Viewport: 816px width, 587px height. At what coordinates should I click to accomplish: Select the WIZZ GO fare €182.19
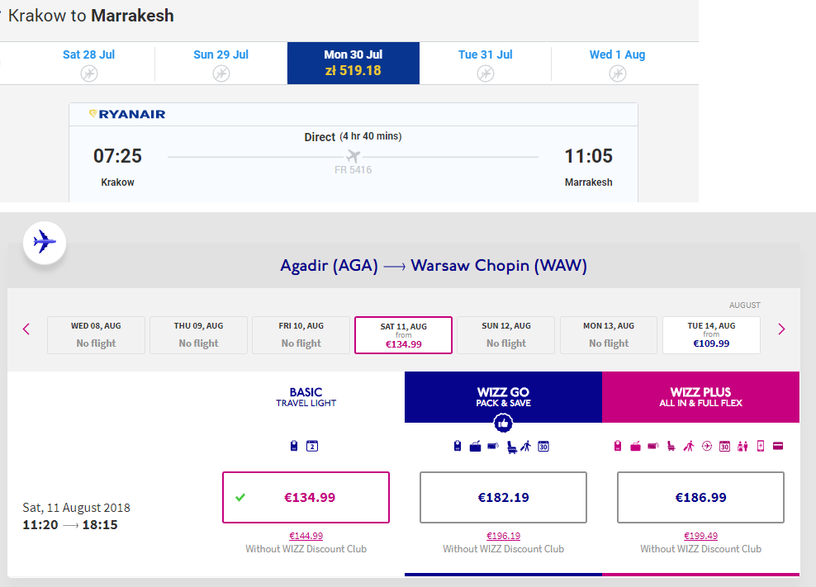coord(503,498)
